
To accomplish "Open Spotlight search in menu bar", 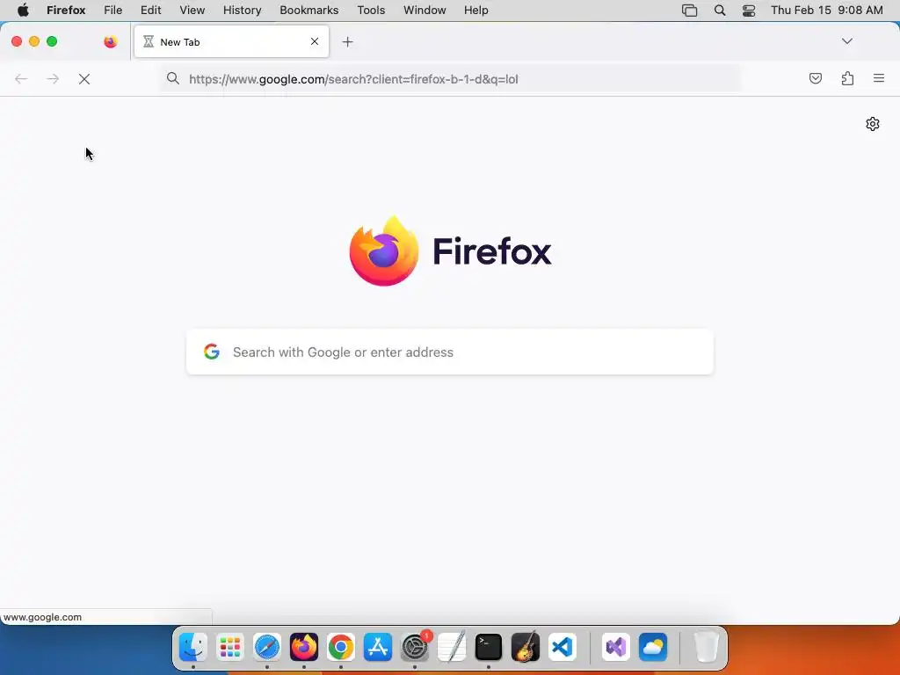I will tap(720, 11).
